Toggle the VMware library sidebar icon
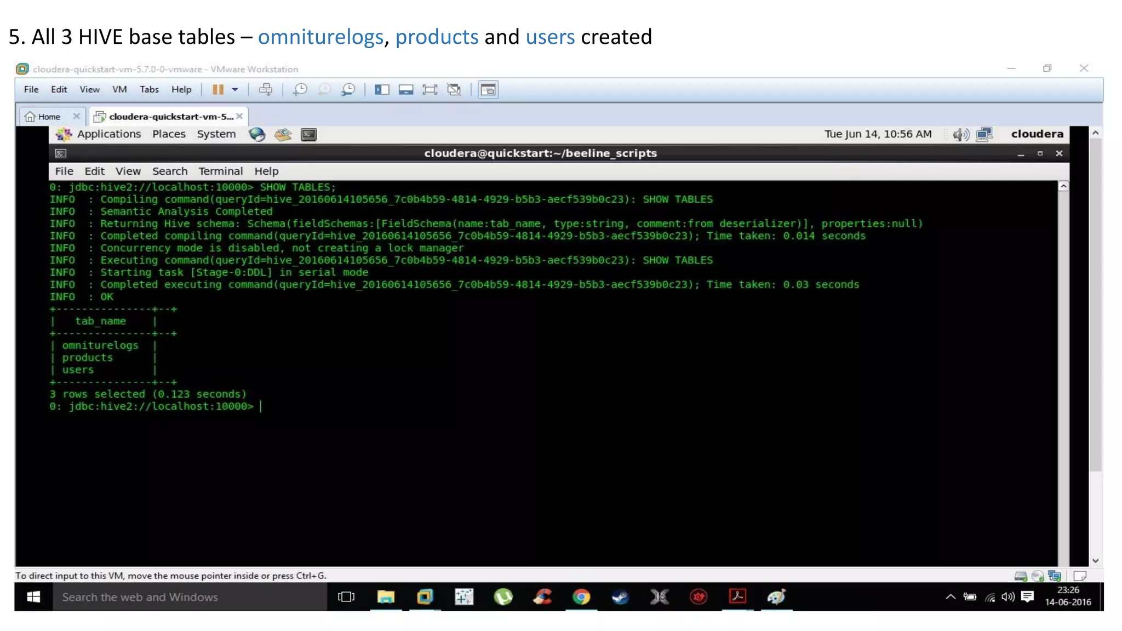Screen dimensions: 1122x631 [382, 89]
